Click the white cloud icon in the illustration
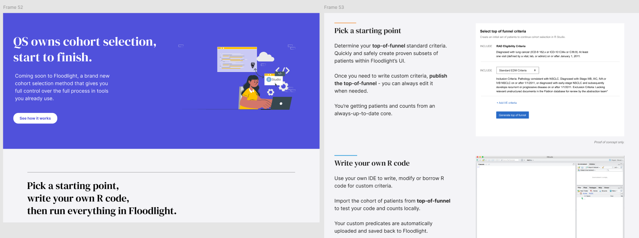 265,57
